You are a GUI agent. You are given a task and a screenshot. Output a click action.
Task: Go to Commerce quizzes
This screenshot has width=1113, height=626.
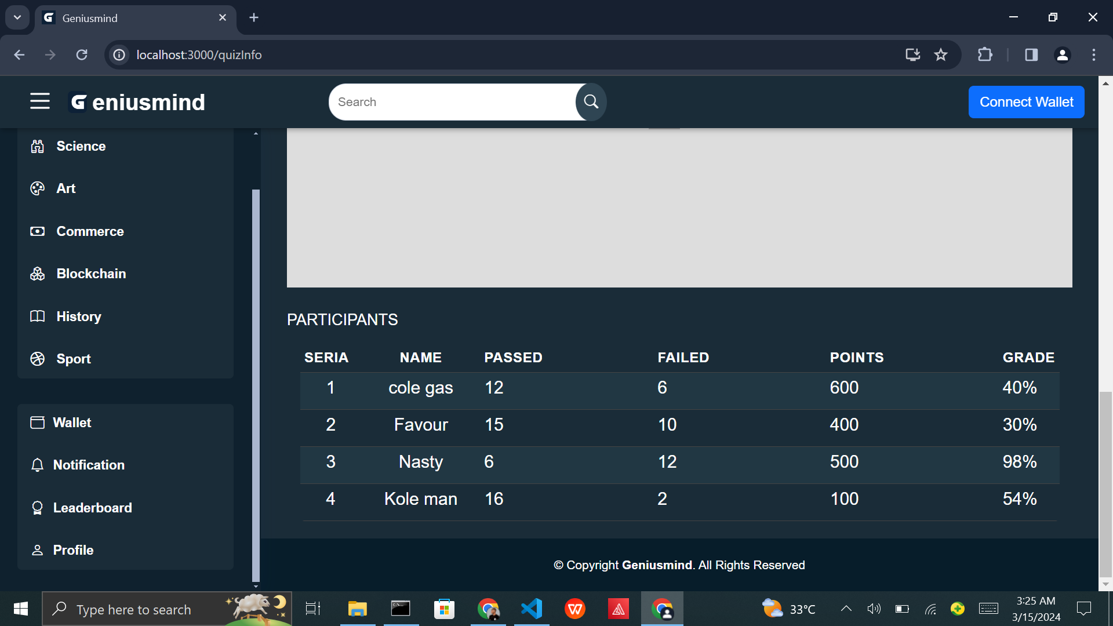point(90,231)
